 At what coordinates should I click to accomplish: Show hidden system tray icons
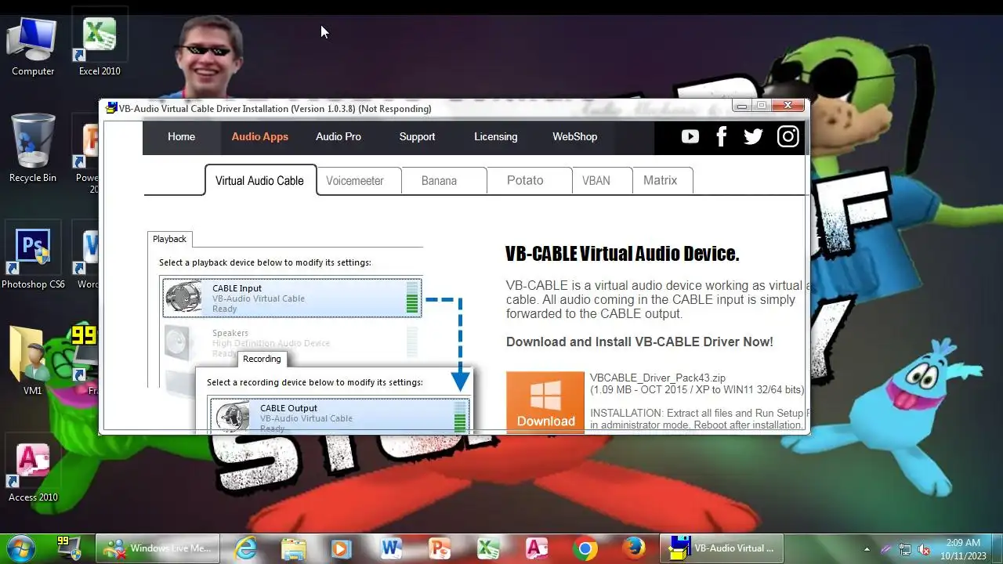pos(867,549)
